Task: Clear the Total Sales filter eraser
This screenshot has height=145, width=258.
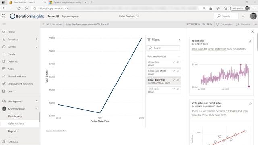Action: tap(178, 89)
